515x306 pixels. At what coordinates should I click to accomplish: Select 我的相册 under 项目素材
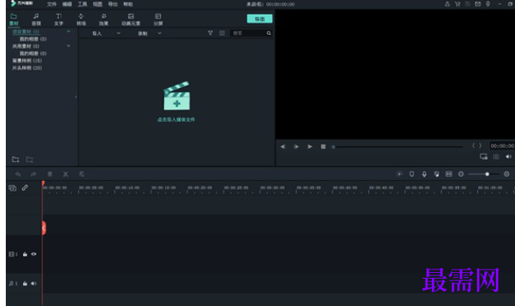click(33, 39)
